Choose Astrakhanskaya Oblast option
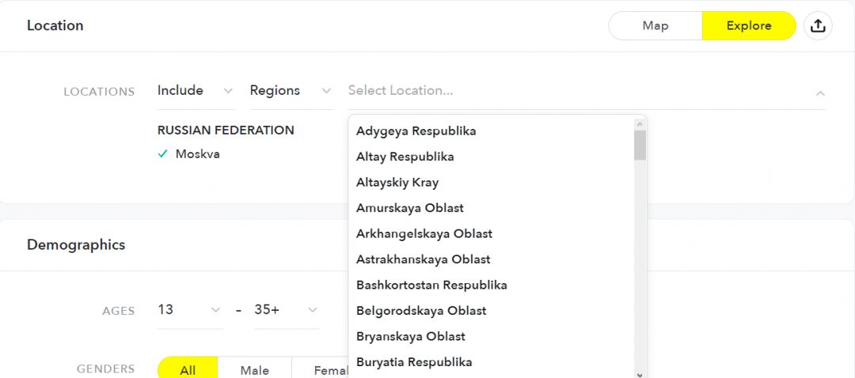Viewport: 855px width, 378px height. pos(492,259)
